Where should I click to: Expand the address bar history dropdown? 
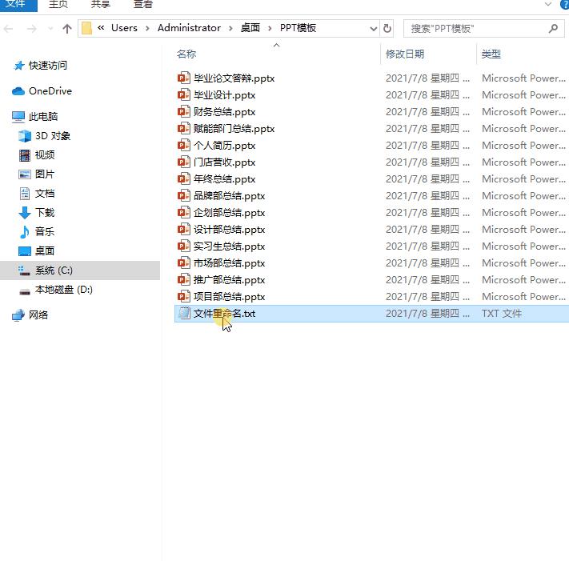(373, 28)
